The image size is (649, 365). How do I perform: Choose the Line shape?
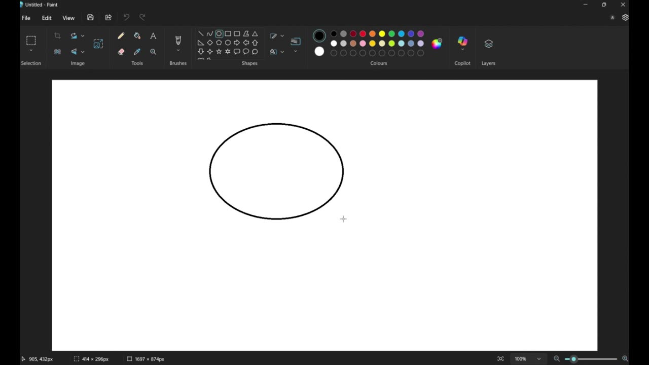[201, 34]
